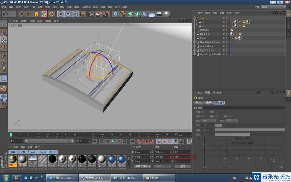Open the camera object icon in toolbar

pos(159,14)
